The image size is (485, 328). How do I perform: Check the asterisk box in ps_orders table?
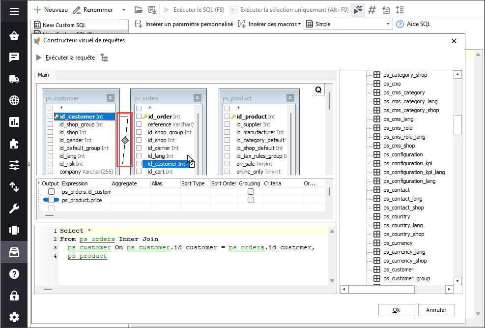pyautogui.click(x=139, y=108)
